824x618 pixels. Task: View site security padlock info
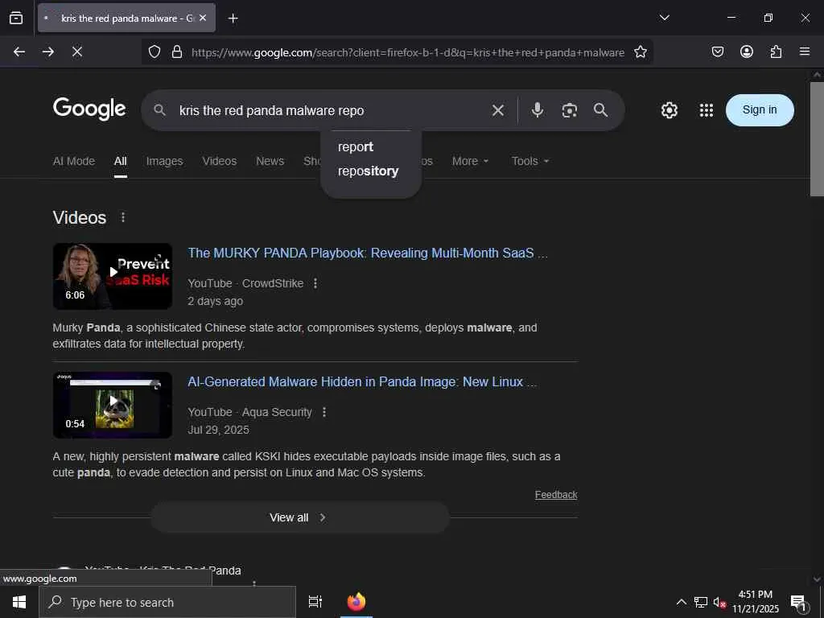pyautogui.click(x=177, y=51)
